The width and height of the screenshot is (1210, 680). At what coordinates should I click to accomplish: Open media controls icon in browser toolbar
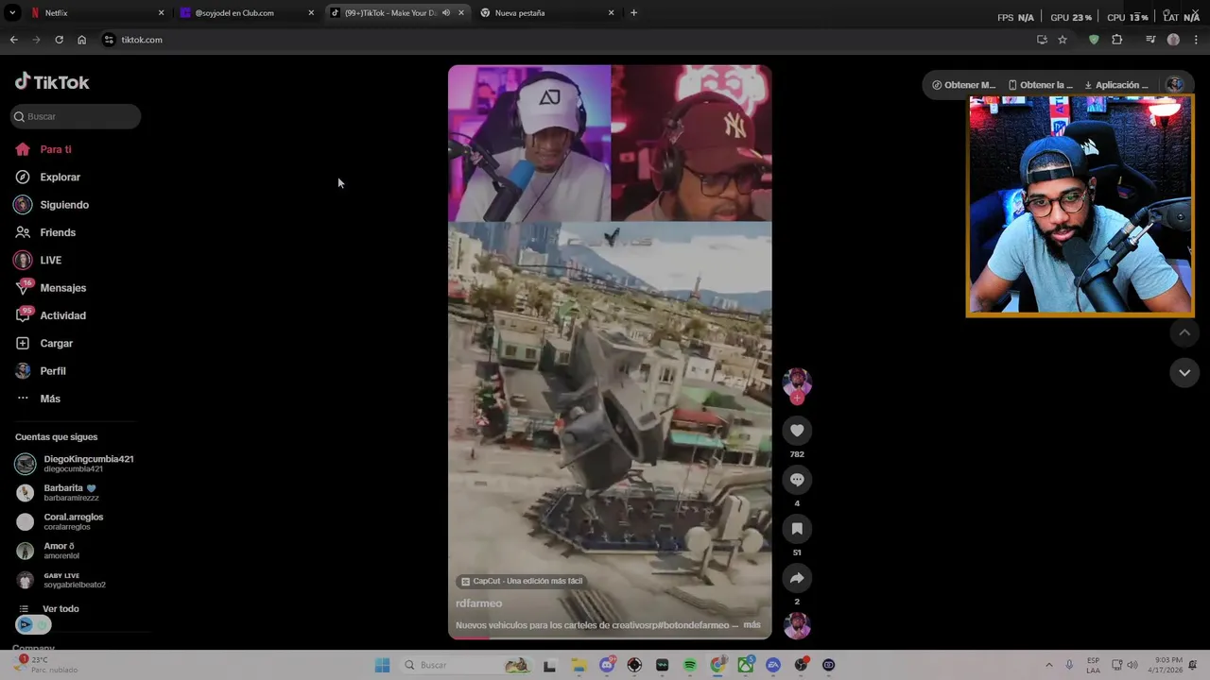1150,40
